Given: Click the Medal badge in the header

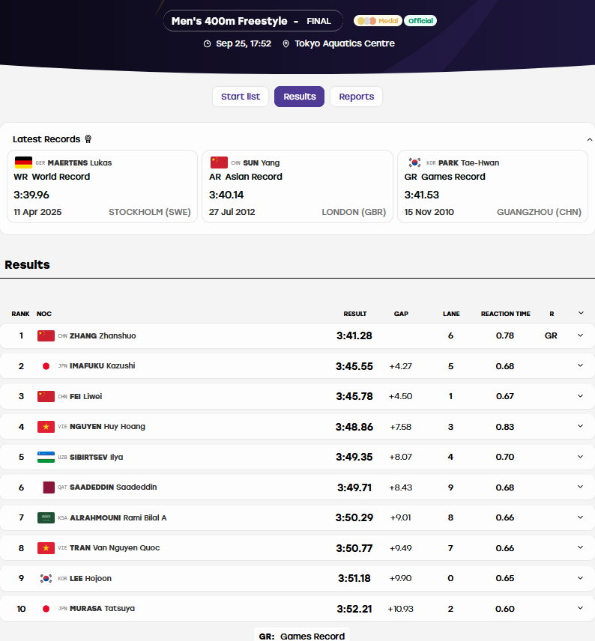Looking at the screenshot, I should pos(378,21).
